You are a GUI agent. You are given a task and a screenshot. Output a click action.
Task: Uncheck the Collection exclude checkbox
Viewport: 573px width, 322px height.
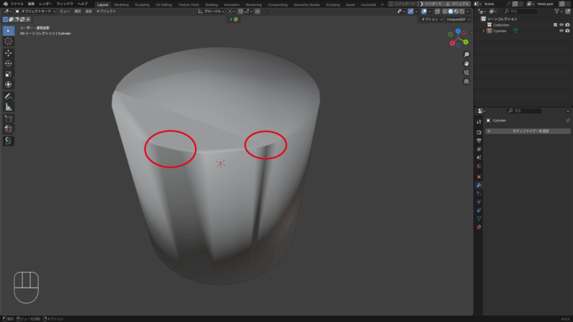[554, 24]
